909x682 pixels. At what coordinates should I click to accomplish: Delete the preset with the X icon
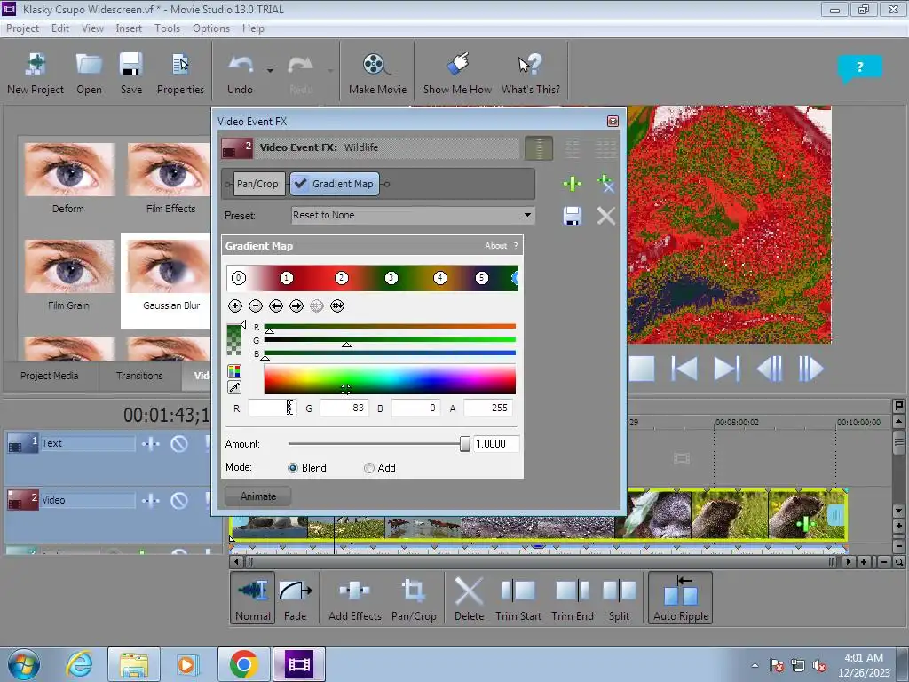605,216
